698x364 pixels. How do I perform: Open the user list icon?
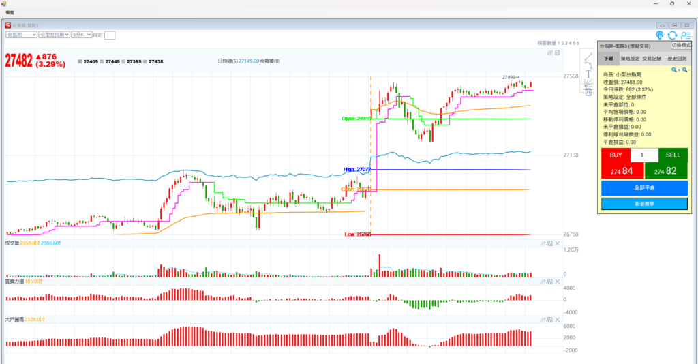[x=685, y=35]
